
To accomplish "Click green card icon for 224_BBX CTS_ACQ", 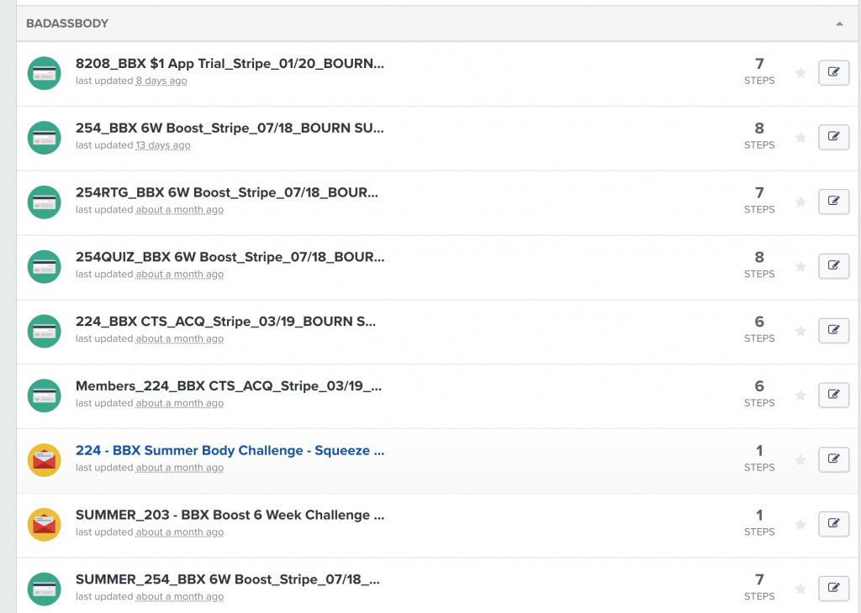I will (44, 331).
